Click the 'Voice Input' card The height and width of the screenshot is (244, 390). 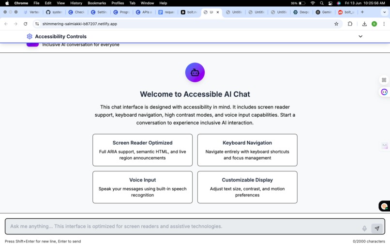[x=143, y=187]
